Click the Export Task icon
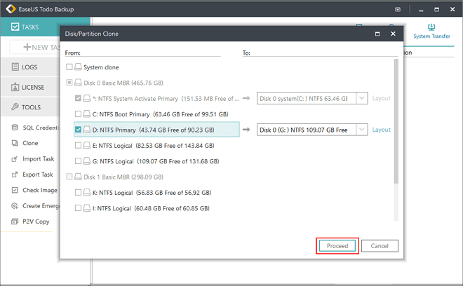This screenshot has width=463, height=286. click(x=15, y=175)
